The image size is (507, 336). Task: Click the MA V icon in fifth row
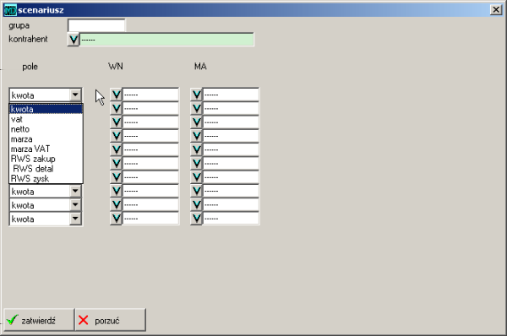pyautogui.click(x=196, y=149)
